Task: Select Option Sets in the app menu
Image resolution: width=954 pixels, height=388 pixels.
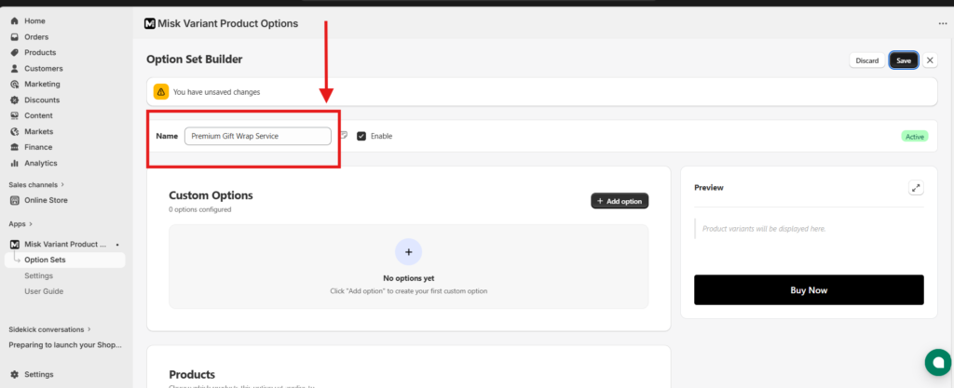Action: coord(44,260)
